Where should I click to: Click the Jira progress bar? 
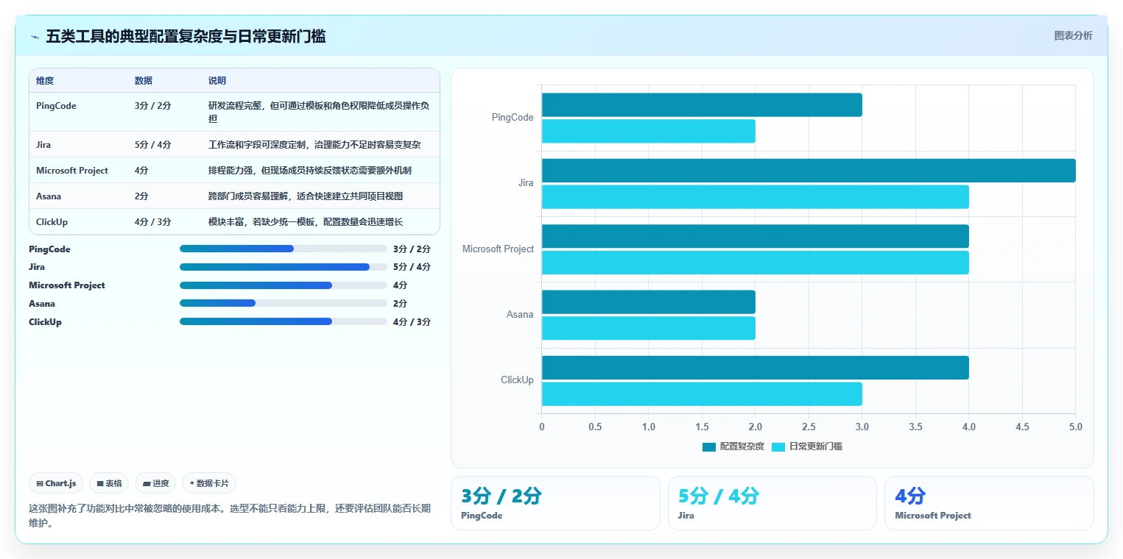point(284,267)
